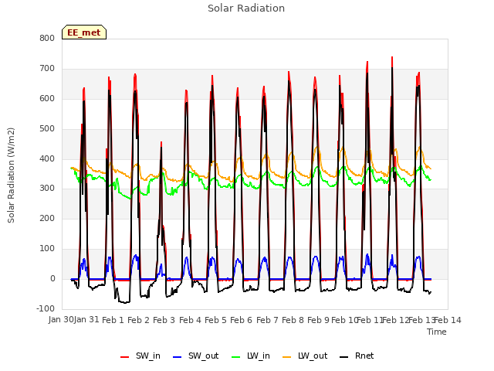The height and width of the screenshot is (371, 494).
Task: Click the blue SW_out legend color marker
Action: point(178,357)
